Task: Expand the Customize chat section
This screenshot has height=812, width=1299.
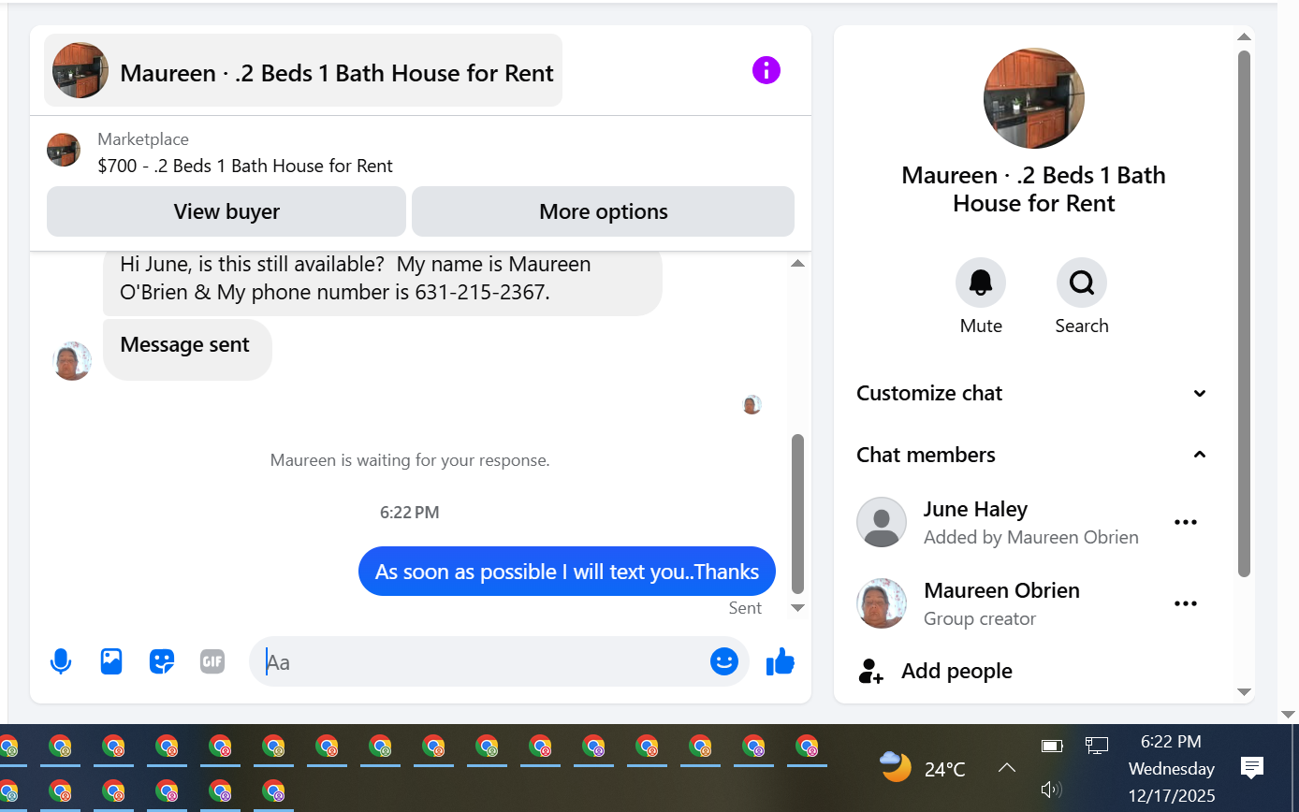Action: coord(1032,393)
